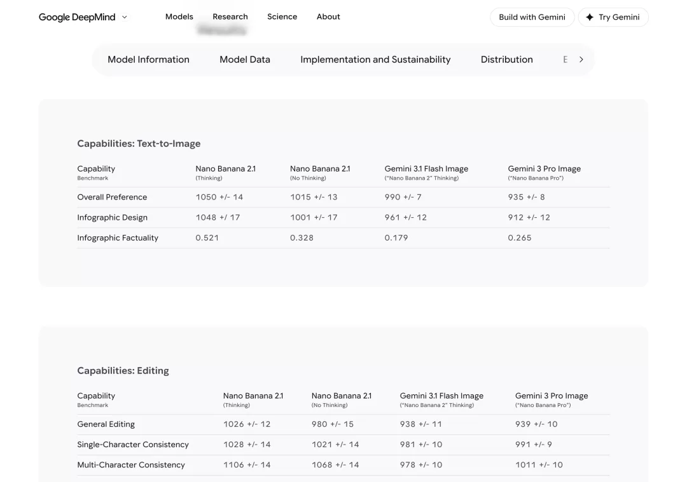
Task: Click the value '991 +/- 9'
Action: (534, 445)
